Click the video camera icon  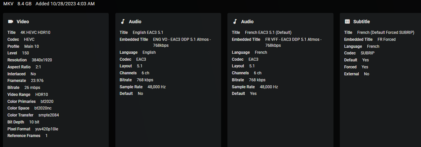pyautogui.click(x=10, y=22)
